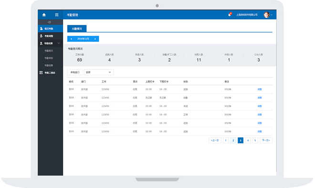Open the account menu chevron beside avatar

tap(272, 15)
